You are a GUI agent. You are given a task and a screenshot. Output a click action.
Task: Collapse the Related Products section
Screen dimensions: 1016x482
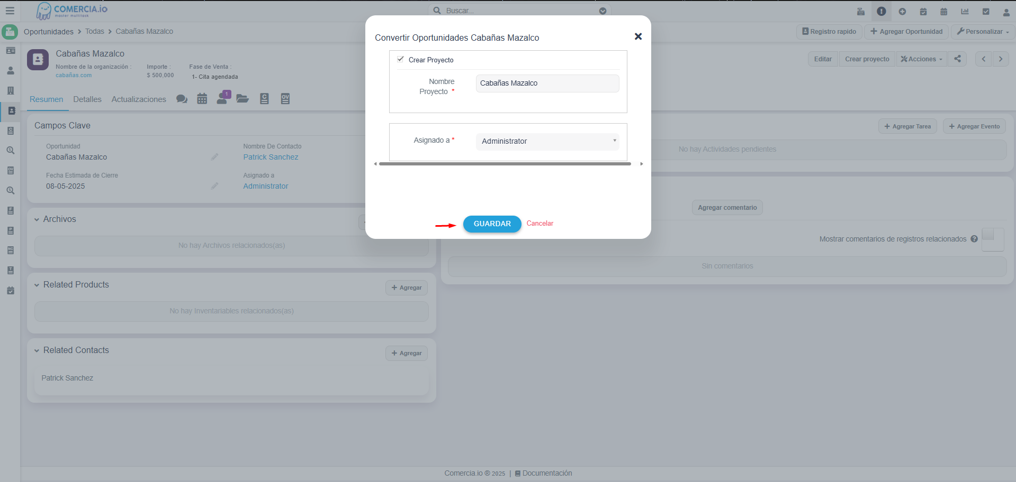[x=37, y=285]
